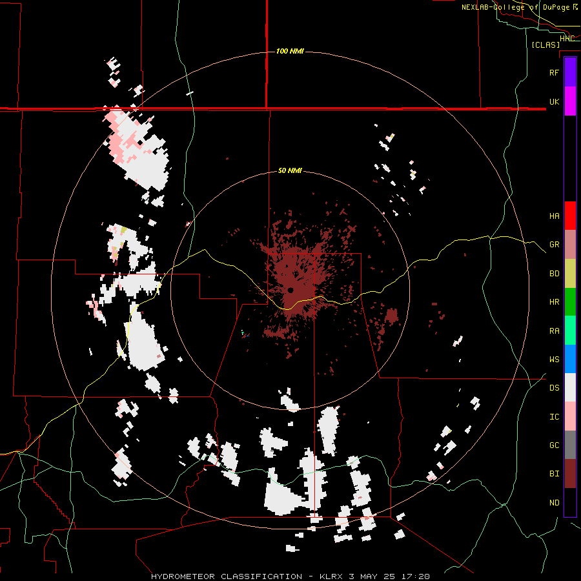Click the GC legend label
Viewport: 581px width, 581px height.
point(554,445)
